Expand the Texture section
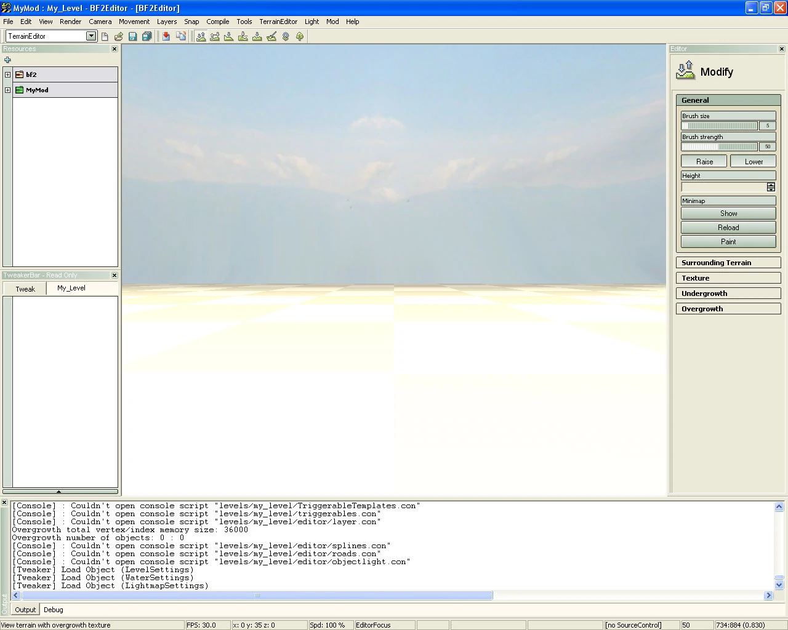Viewport: 788px width, 630px height. pos(728,278)
